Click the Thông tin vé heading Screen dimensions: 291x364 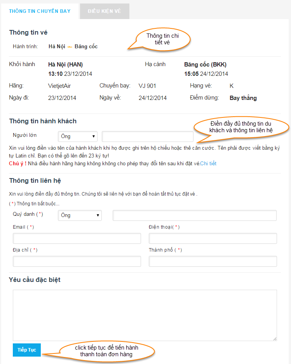[x=28, y=32]
